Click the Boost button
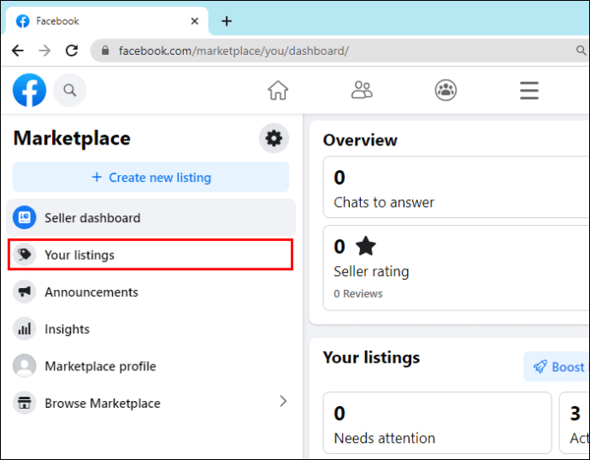Viewport: 590px width, 460px height. tap(558, 367)
